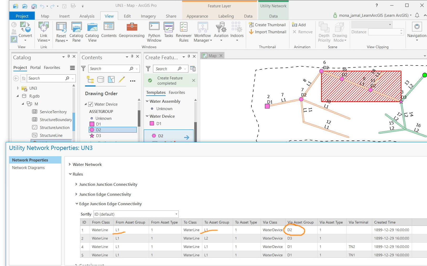Viewport: 427px width, 266px height.
Task: Switch to Favorites tab in Create Features
Action: click(177, 93)
